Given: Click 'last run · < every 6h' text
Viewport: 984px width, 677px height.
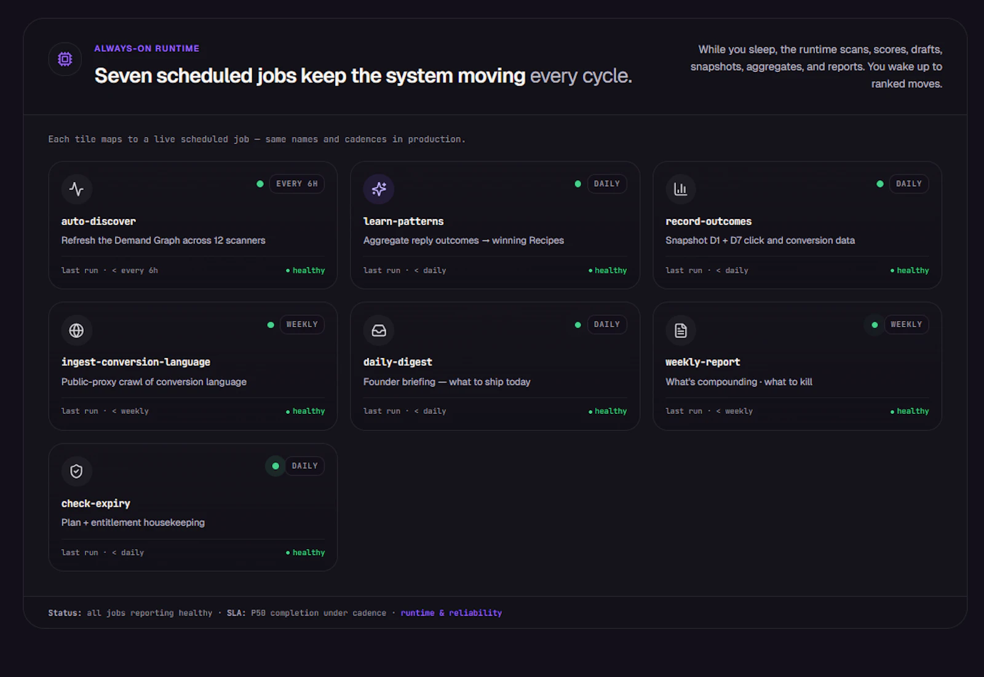Looking at the screenshot, I should click(109, 271).
